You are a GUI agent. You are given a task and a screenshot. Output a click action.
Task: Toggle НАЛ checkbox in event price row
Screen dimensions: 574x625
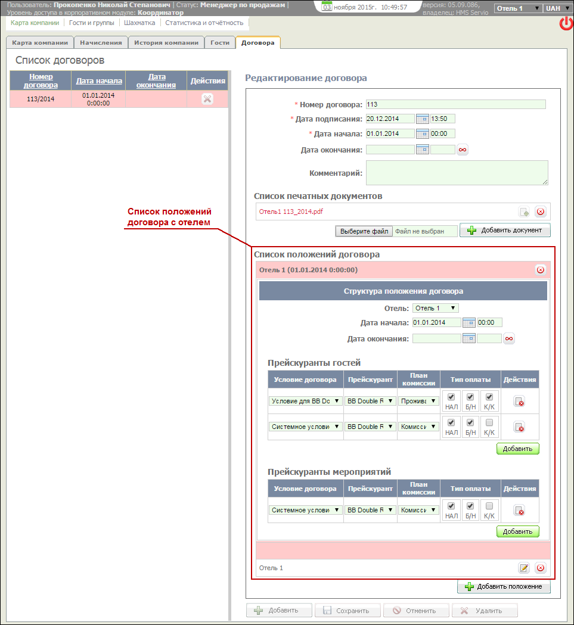pyautogui.click(x=451, y=506)
